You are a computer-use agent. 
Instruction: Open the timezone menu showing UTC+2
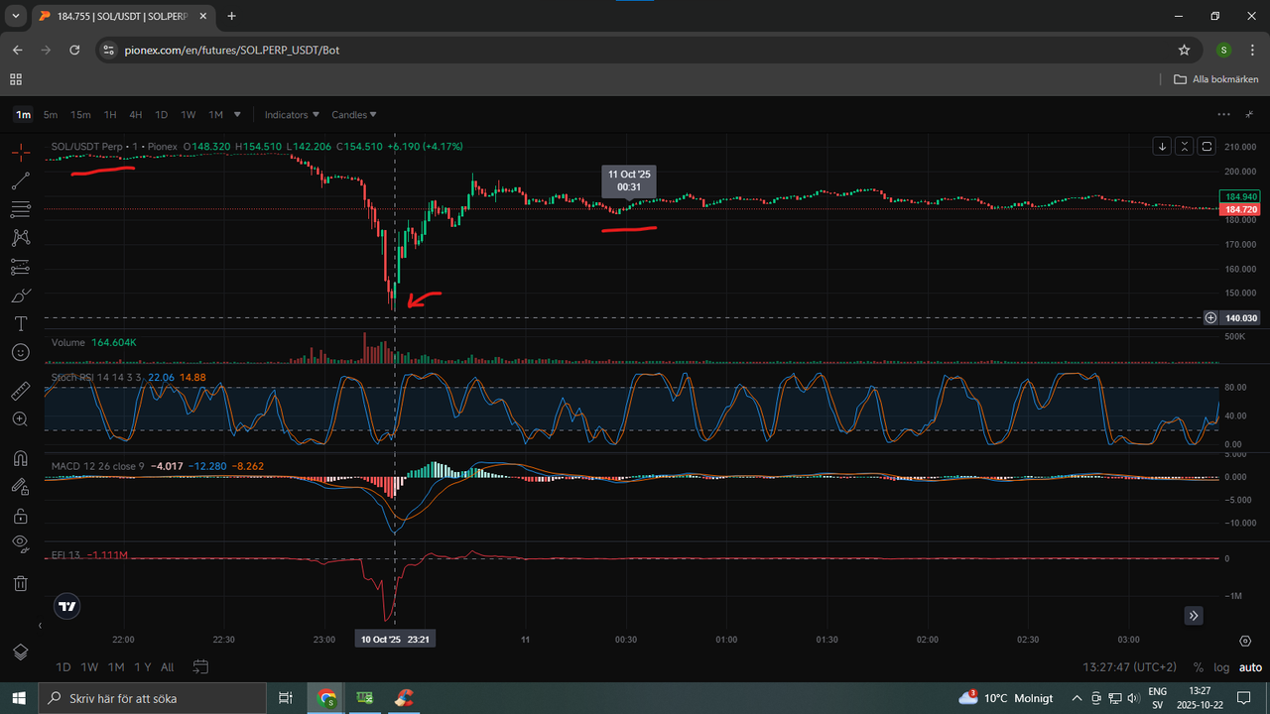(x=1129, y=667)
